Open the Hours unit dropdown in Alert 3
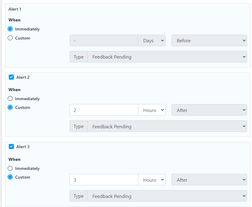Viewport: 252px width, 207px height. [x=152, y=180]
